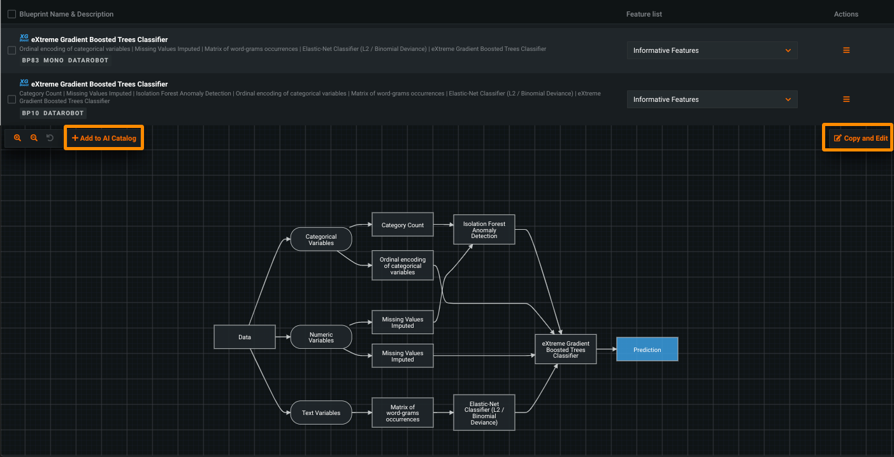Check the BP83 blueprint checkbox
The height and width of the screenshot is (457, 894).
[x=11, y=50]
